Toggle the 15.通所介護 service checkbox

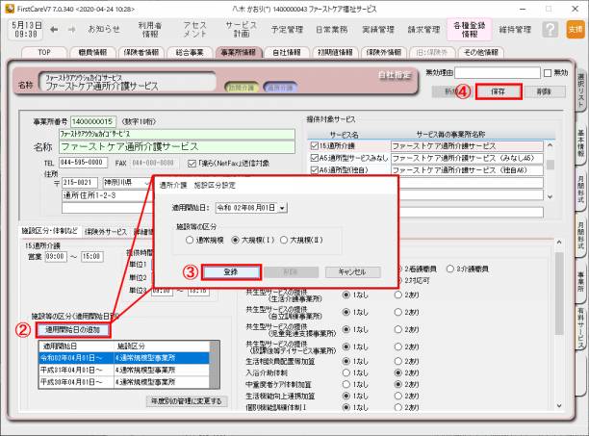(x=314, y=145)
